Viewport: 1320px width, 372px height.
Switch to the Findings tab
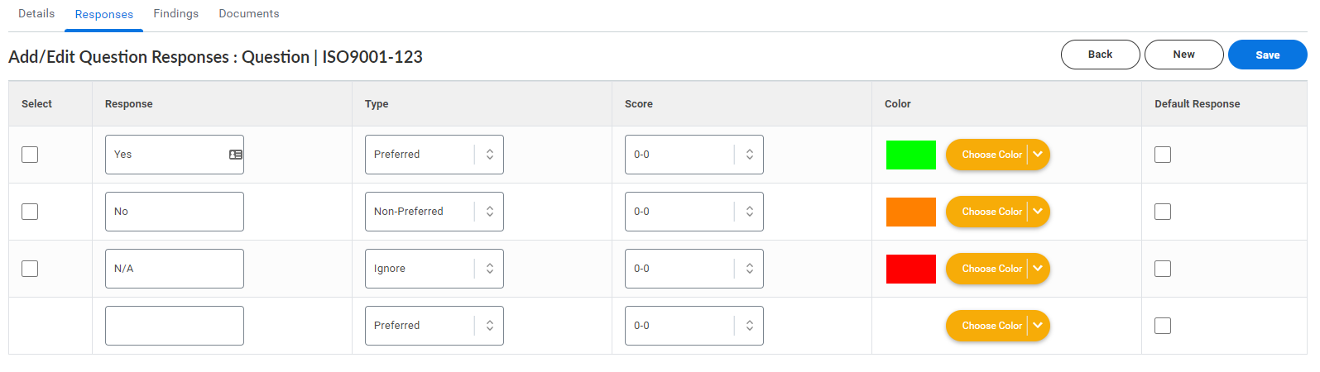176,14
